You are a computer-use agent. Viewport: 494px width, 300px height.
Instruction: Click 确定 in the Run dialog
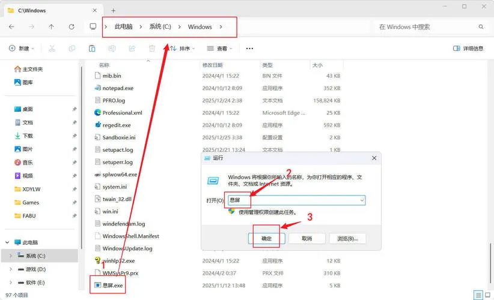(266, 238)
